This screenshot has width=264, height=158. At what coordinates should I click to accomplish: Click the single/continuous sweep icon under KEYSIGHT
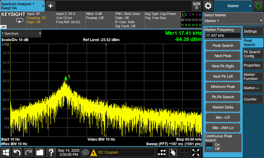pyautogui.click(x=20, y=21)
